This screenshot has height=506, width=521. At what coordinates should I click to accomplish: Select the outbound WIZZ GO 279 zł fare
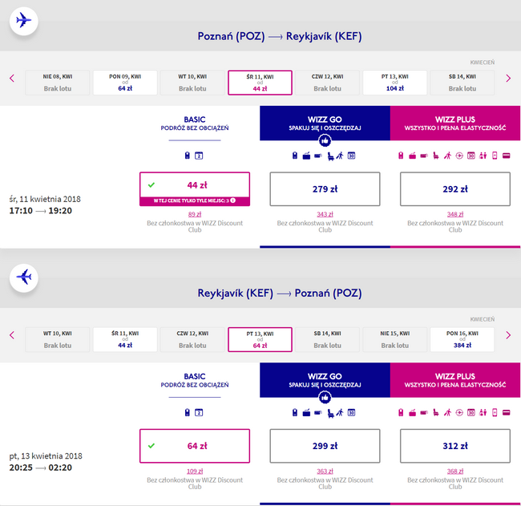[x=325, y=188]
